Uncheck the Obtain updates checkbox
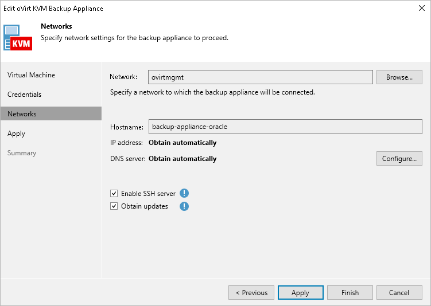The height and width of the screenshot is (306, 431). tap(114, 206)
